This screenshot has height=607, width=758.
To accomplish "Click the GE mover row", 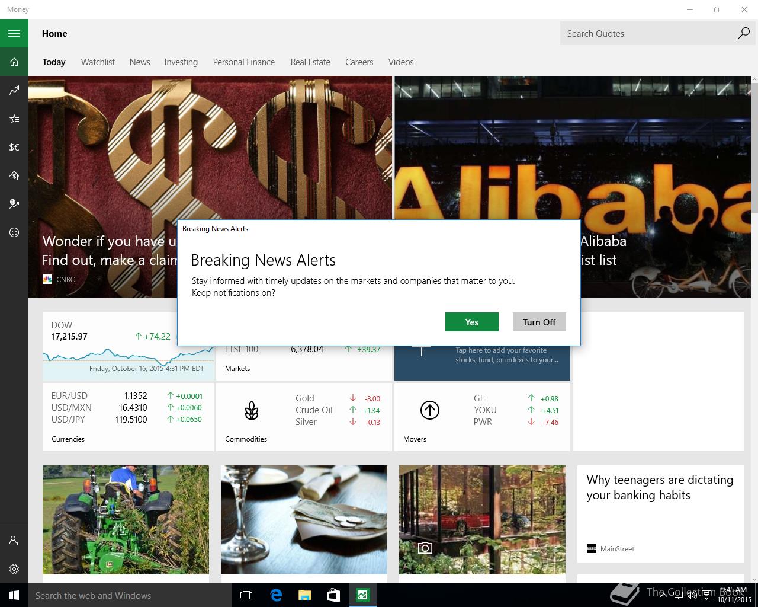I will coord(516,398).
